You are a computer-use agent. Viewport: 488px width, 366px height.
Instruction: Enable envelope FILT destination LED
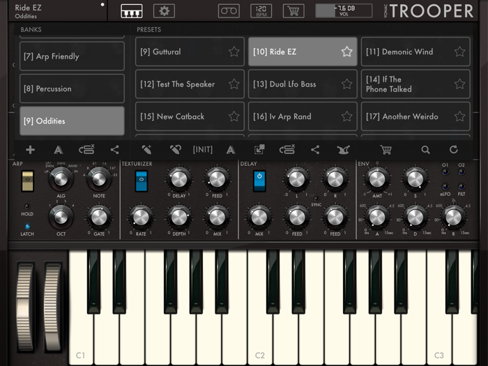click(x=462, y=186)
